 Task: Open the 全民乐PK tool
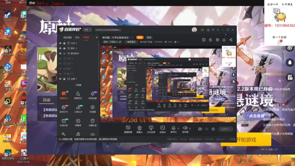[x=64, y=108]
